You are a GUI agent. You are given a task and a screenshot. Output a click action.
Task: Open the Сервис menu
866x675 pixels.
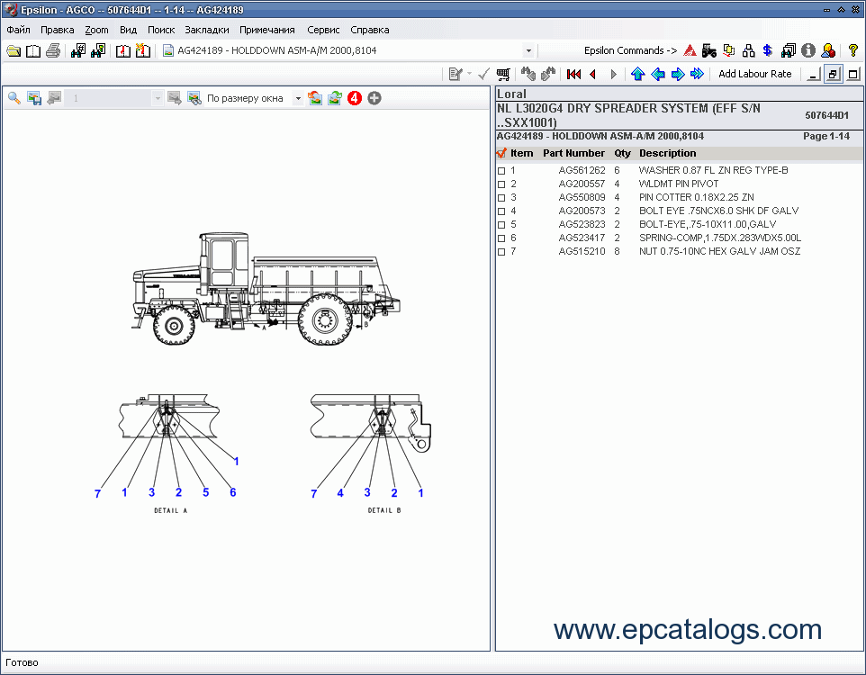[323, 30]
